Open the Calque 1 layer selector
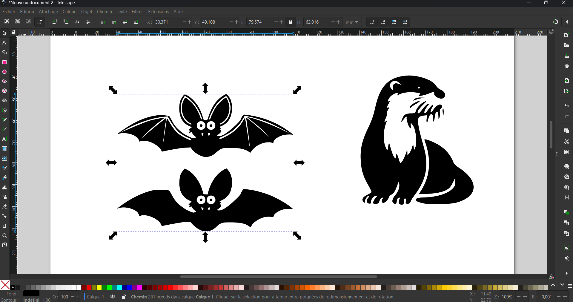 95,297
